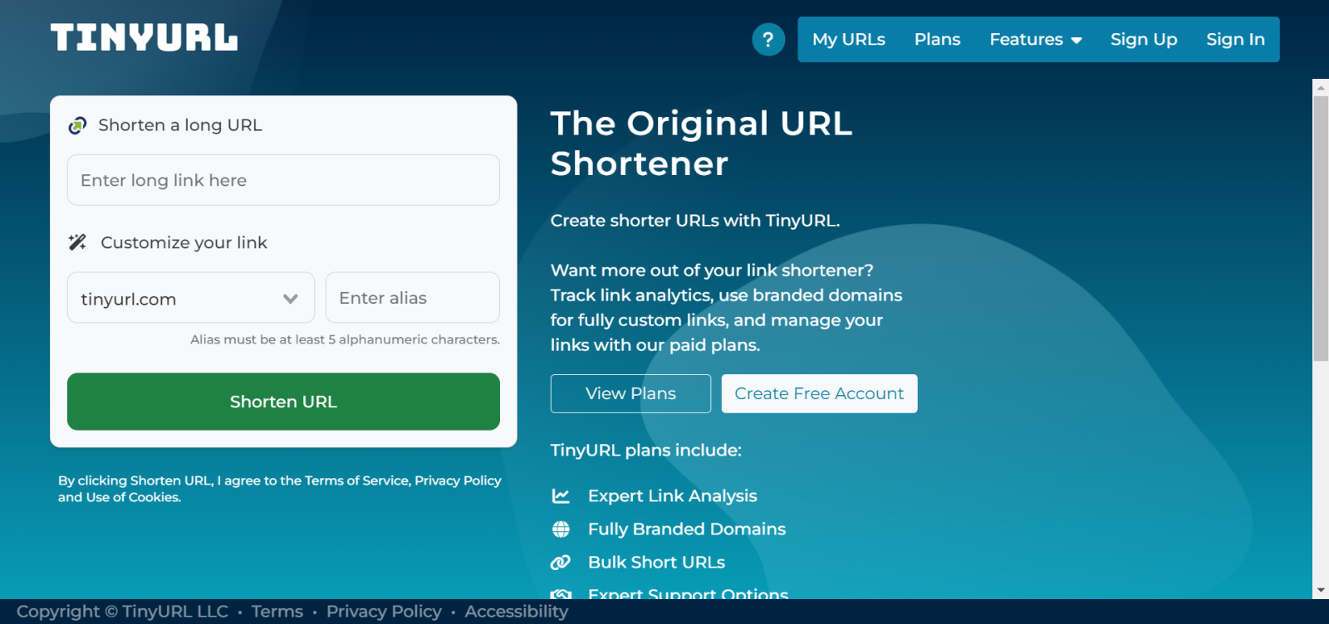This screenshot has width=1329, height=624.
Task: Click Accessibility in the footer
Action: pyautogui.click(x=517, y=612)
